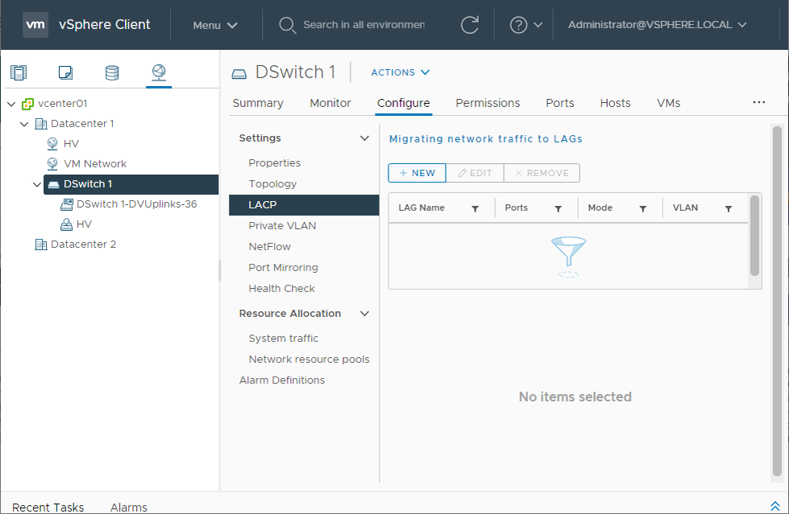
Task: Open Hosts and Clusters inventory view icon
Action: (19, 73)
